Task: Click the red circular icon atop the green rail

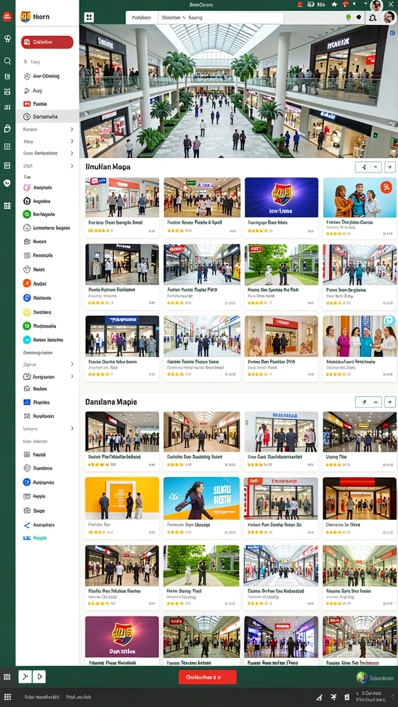Action: click(7, 17)
